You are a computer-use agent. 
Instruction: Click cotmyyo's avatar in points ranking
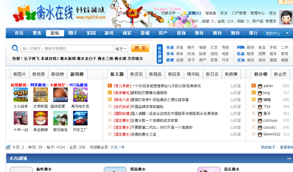click(x=260, y=121)
